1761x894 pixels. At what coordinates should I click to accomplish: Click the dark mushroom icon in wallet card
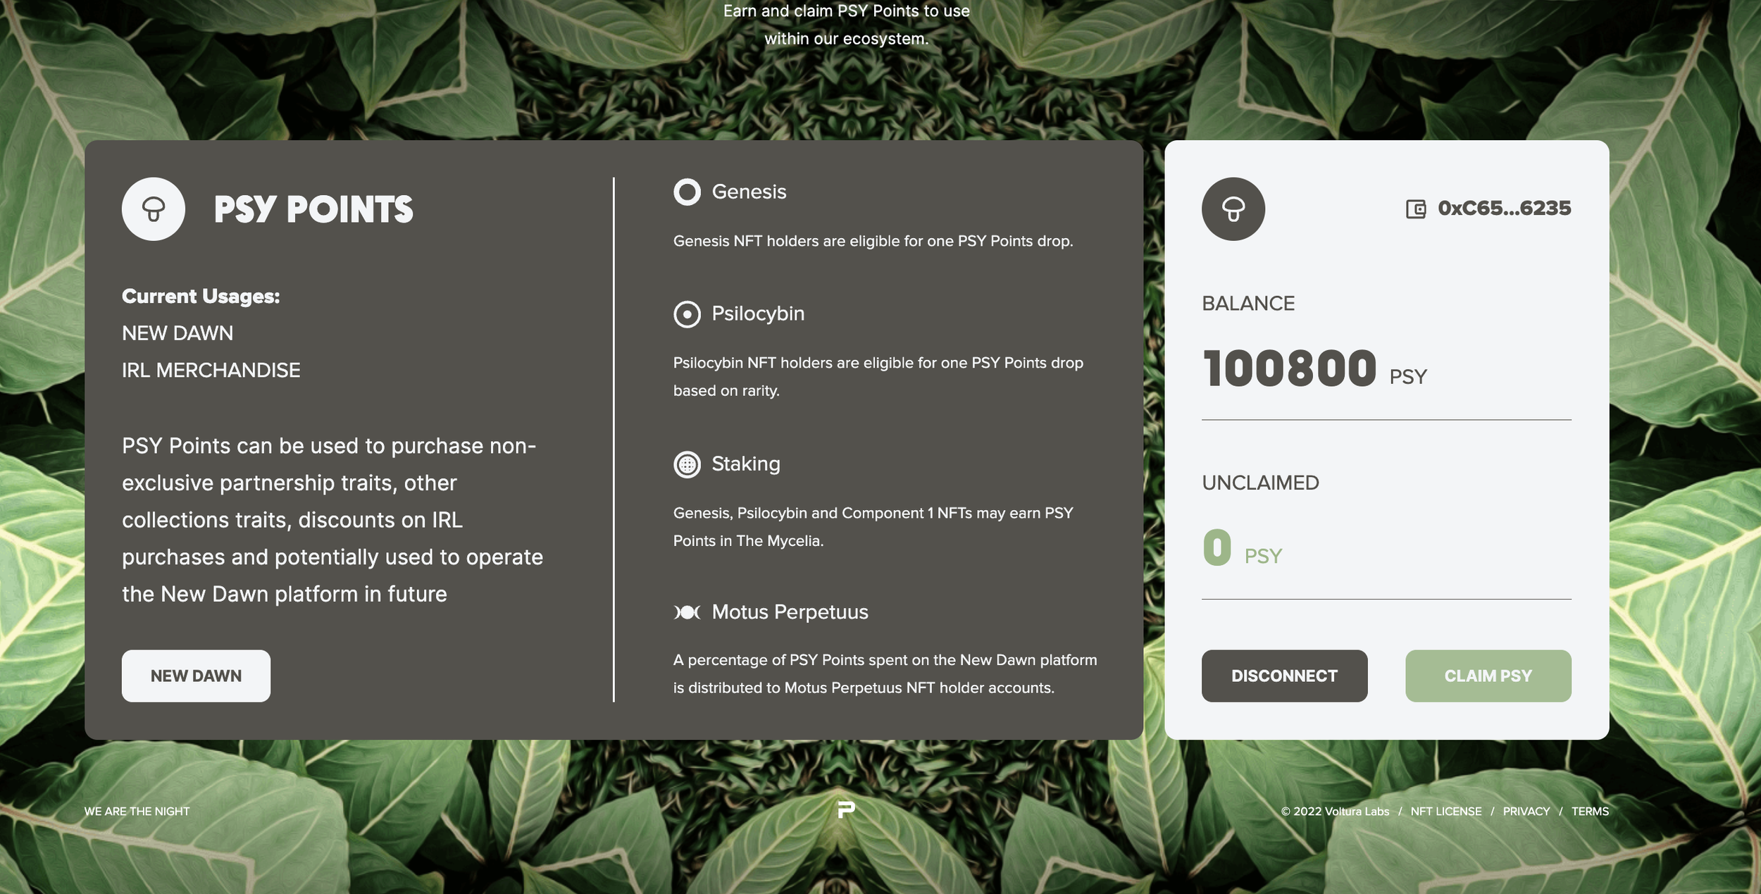(1233, 209)
